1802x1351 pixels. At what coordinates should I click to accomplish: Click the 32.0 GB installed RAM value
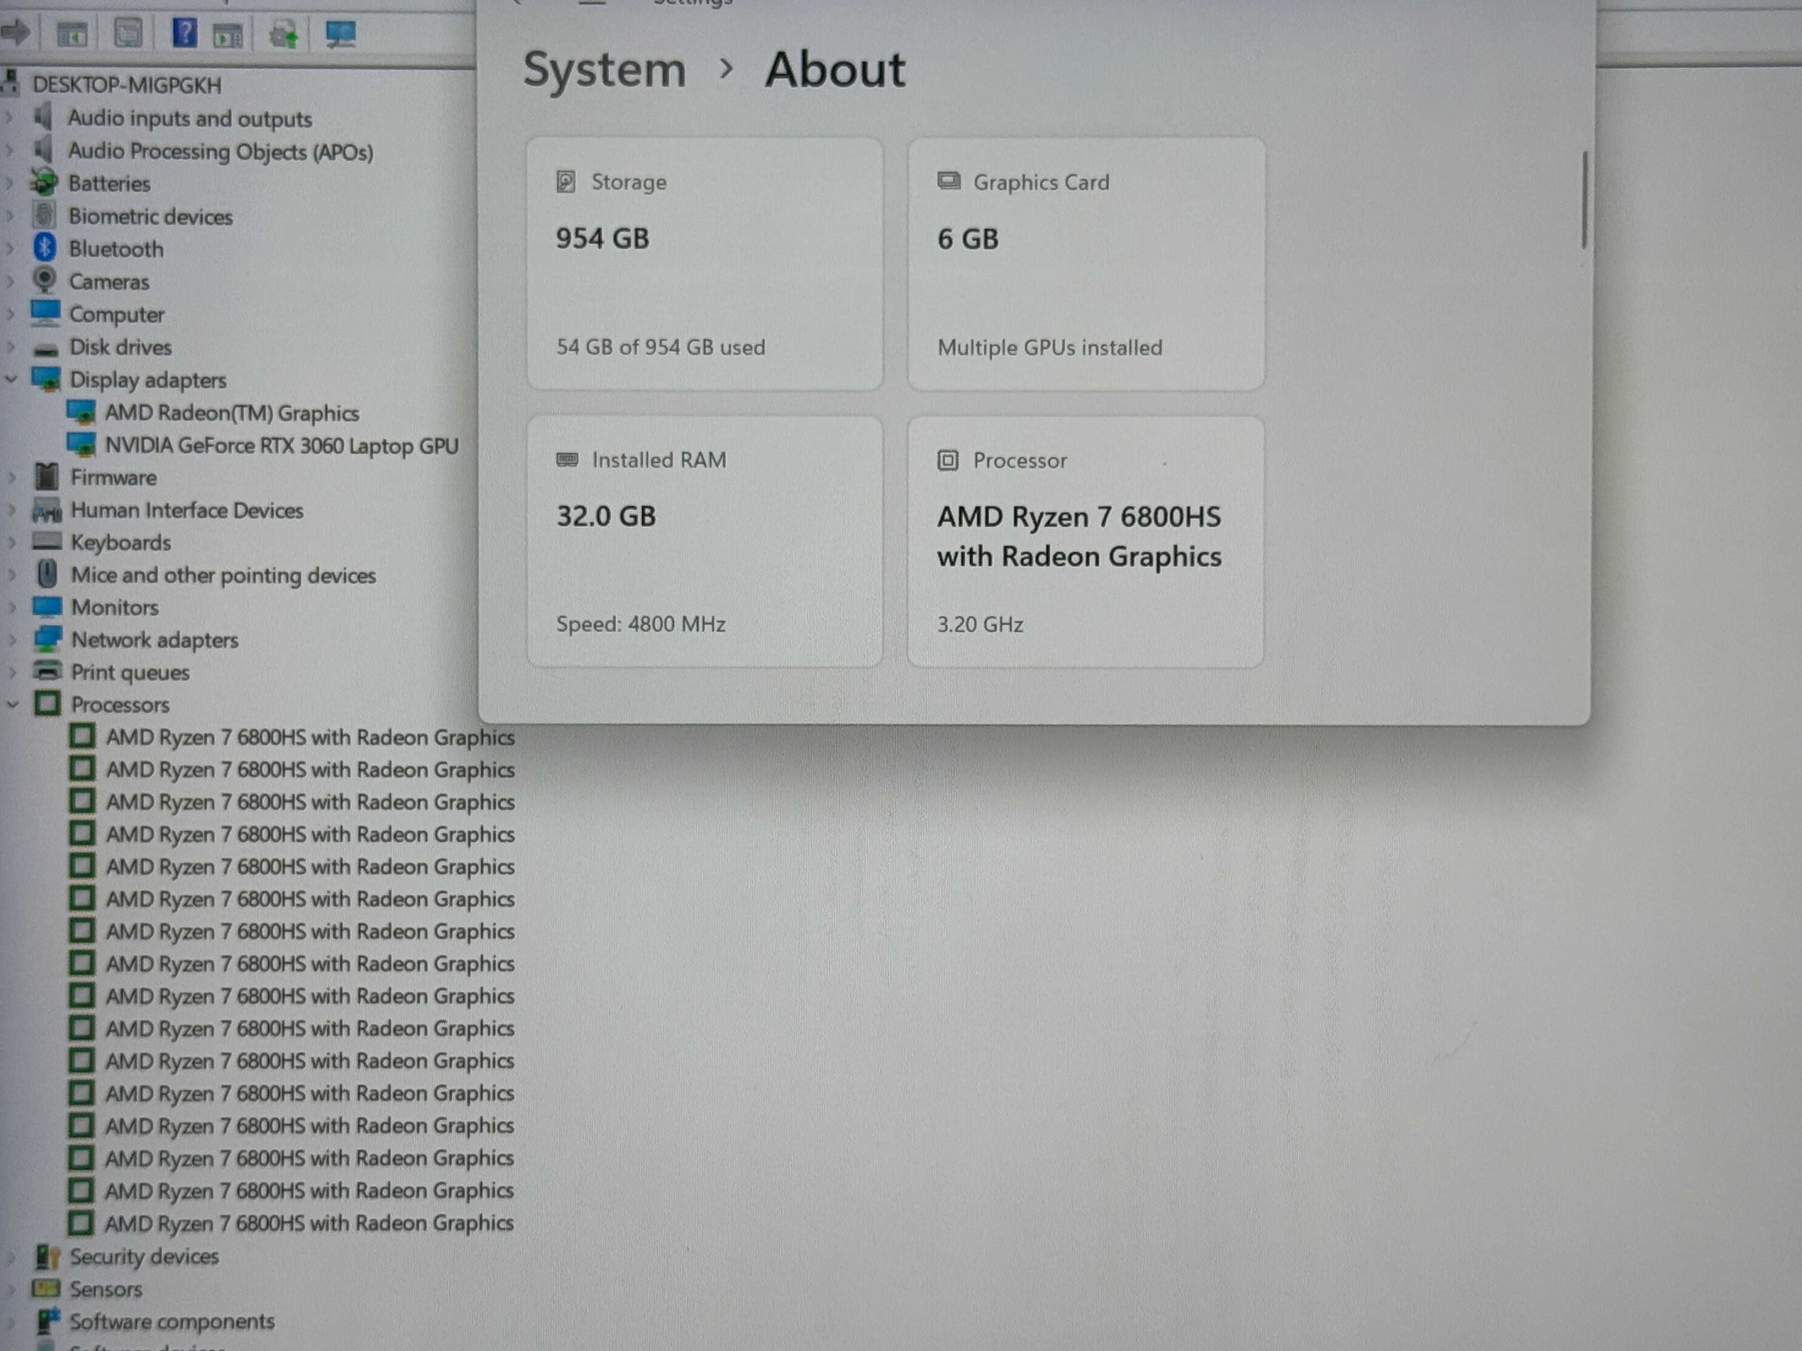click(x=606, y=516)
